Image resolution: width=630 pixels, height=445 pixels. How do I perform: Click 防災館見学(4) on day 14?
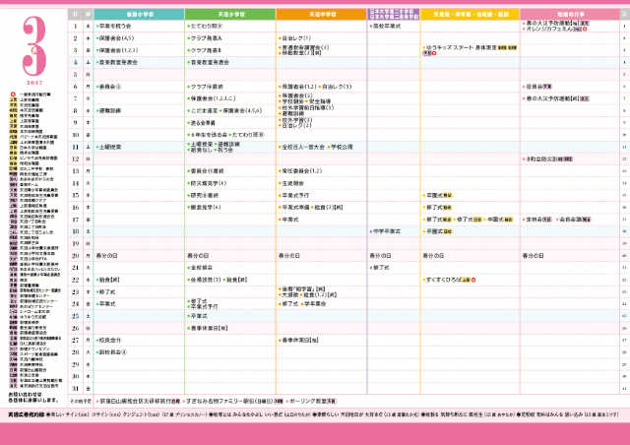point(209,183)
